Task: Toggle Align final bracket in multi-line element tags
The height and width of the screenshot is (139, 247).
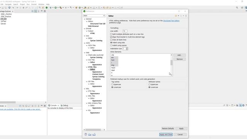Action: pyautogui.click(x=111, y=37)
